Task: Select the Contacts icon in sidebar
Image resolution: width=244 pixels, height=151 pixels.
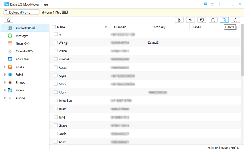Action: click(x=10, y=28)
